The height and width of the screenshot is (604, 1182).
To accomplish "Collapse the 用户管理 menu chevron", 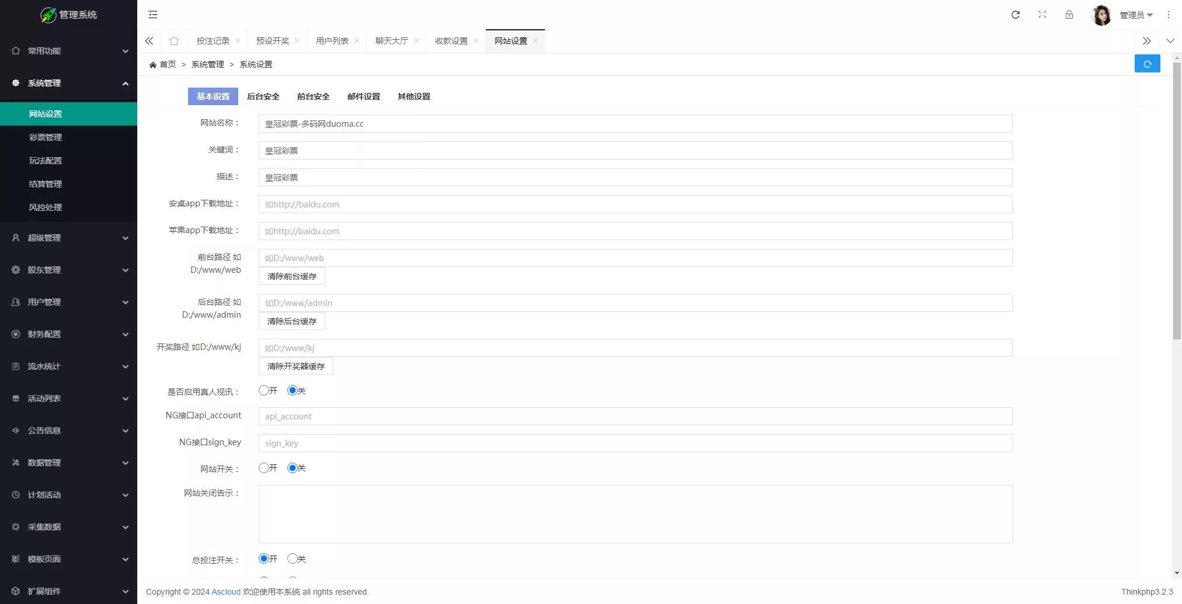I will (x=126, y=302).
